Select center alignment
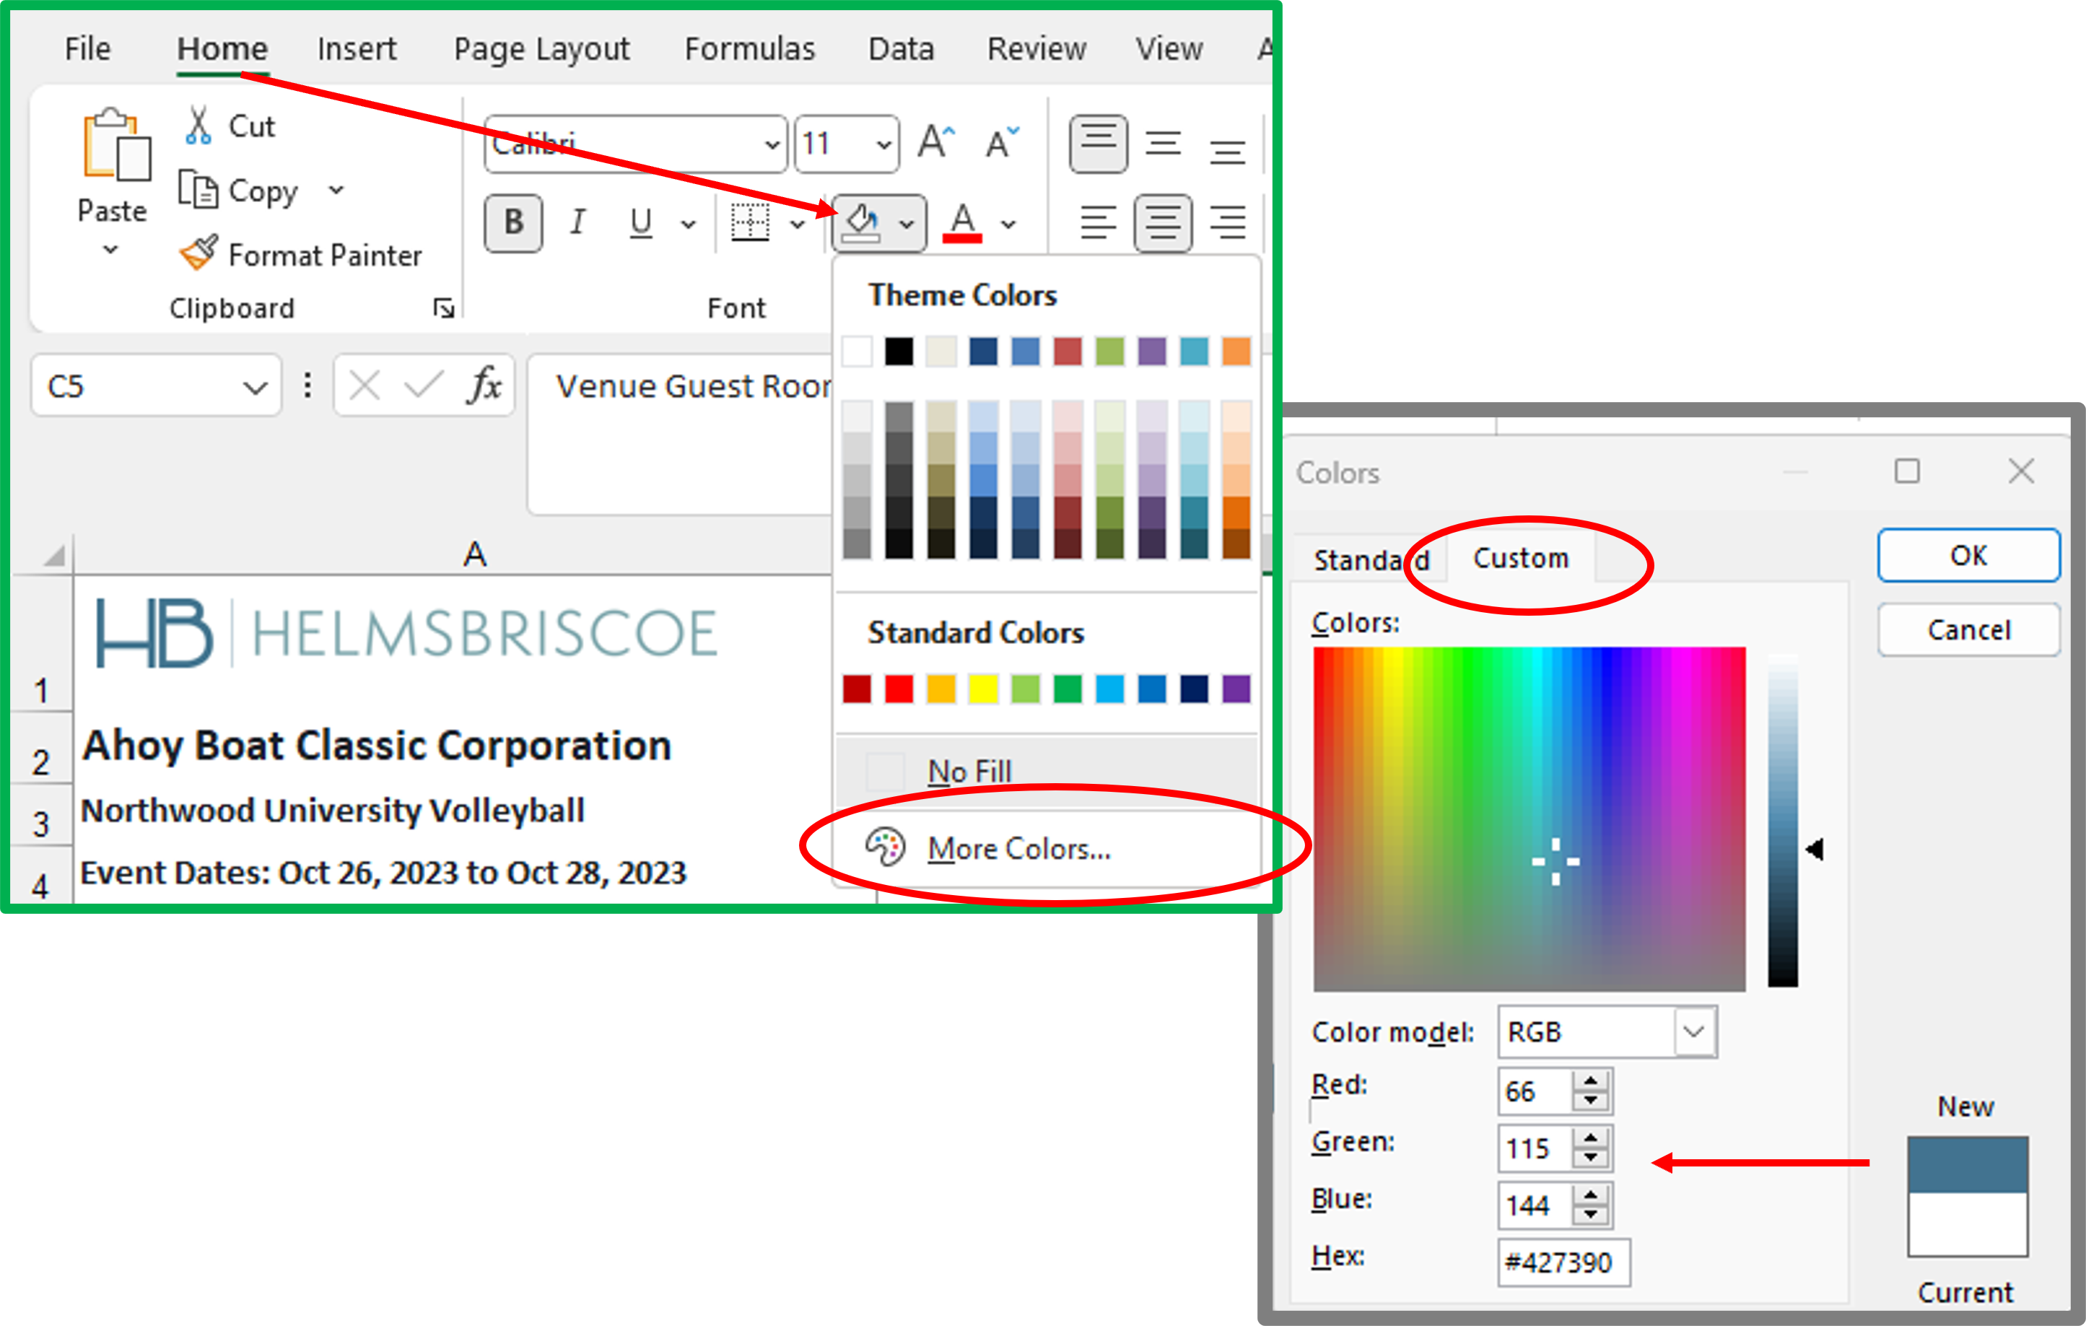The image size is (2086, 1326). click(1164, 222)
